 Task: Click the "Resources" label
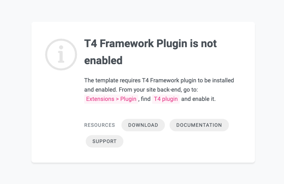[x=100, y=125]
